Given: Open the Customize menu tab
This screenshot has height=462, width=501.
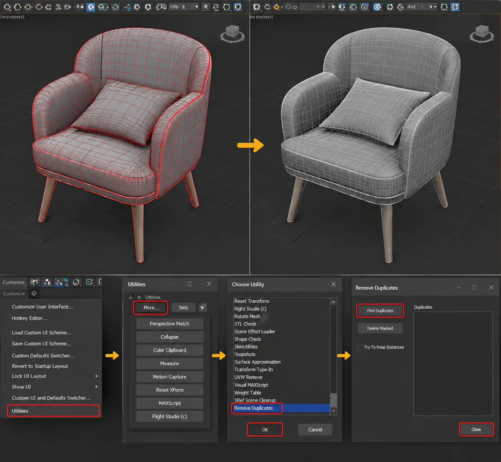Looking at the screenshot, I should pos(13,282).
